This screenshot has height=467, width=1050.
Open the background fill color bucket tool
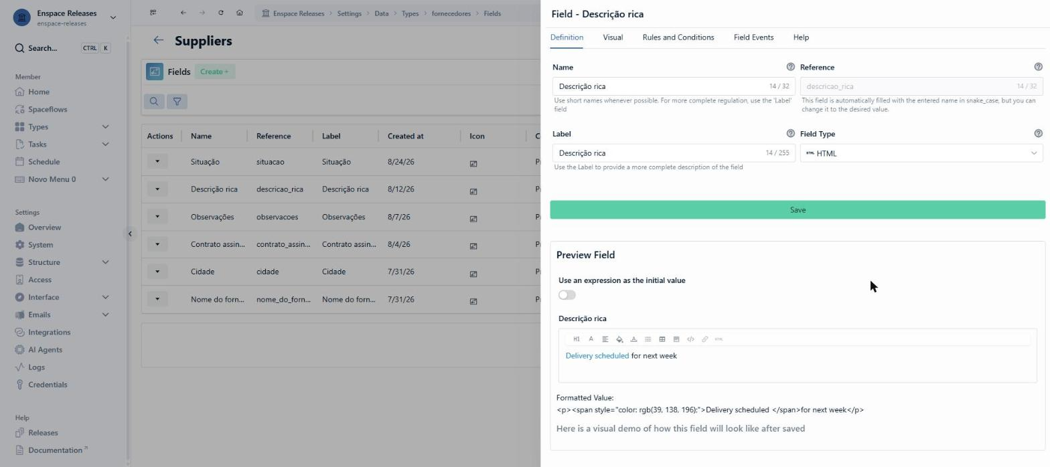pos(619,339)
